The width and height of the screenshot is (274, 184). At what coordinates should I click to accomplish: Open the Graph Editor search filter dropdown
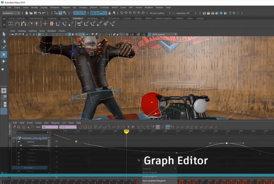[x=48, y=132]
